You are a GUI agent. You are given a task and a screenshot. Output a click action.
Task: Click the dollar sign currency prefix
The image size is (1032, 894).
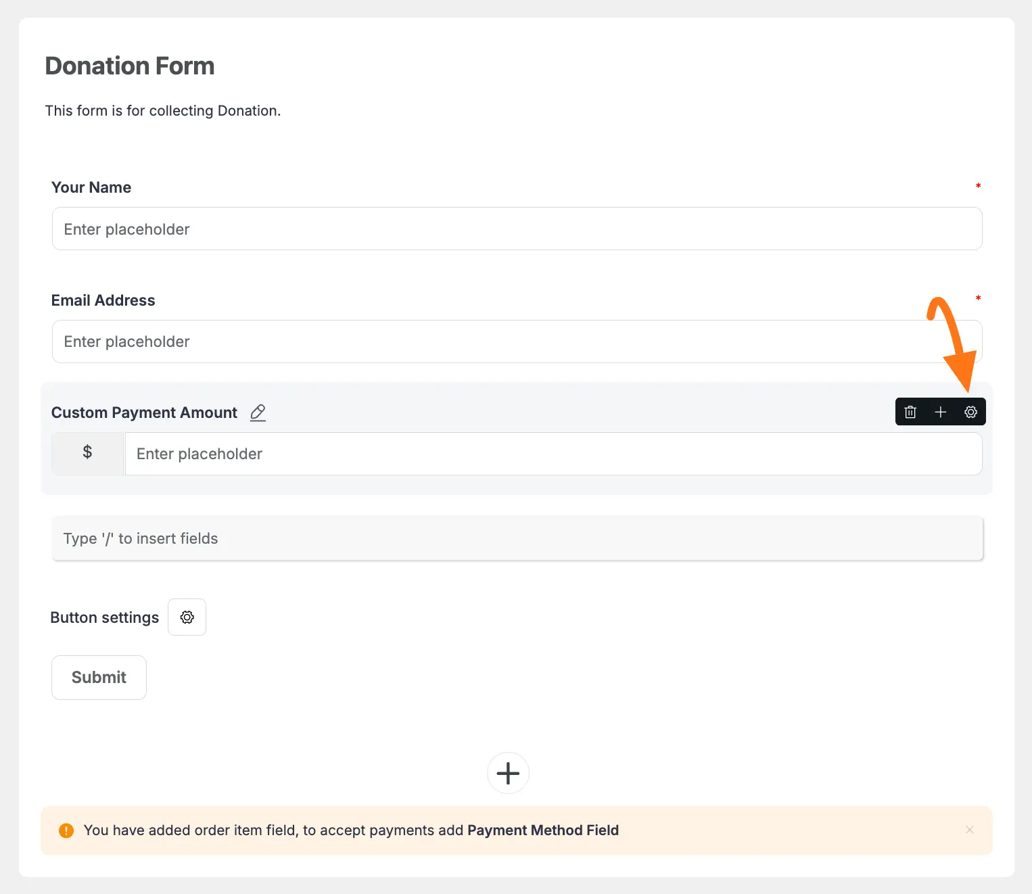[x=87, y=453]
